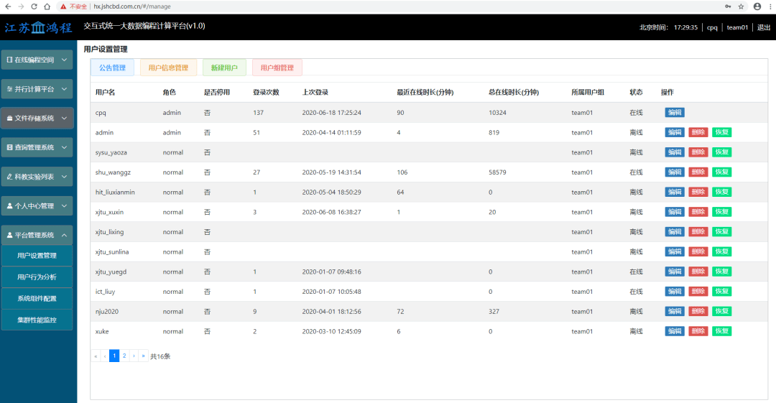
Task: Open 系统组件配置 submenu item
Action: point(37,299)
